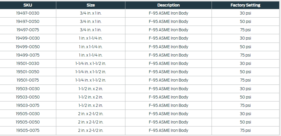Select SKU 19497-0050 cell
The height and width of the screenshot is (136, 281).
click(28, 21)
